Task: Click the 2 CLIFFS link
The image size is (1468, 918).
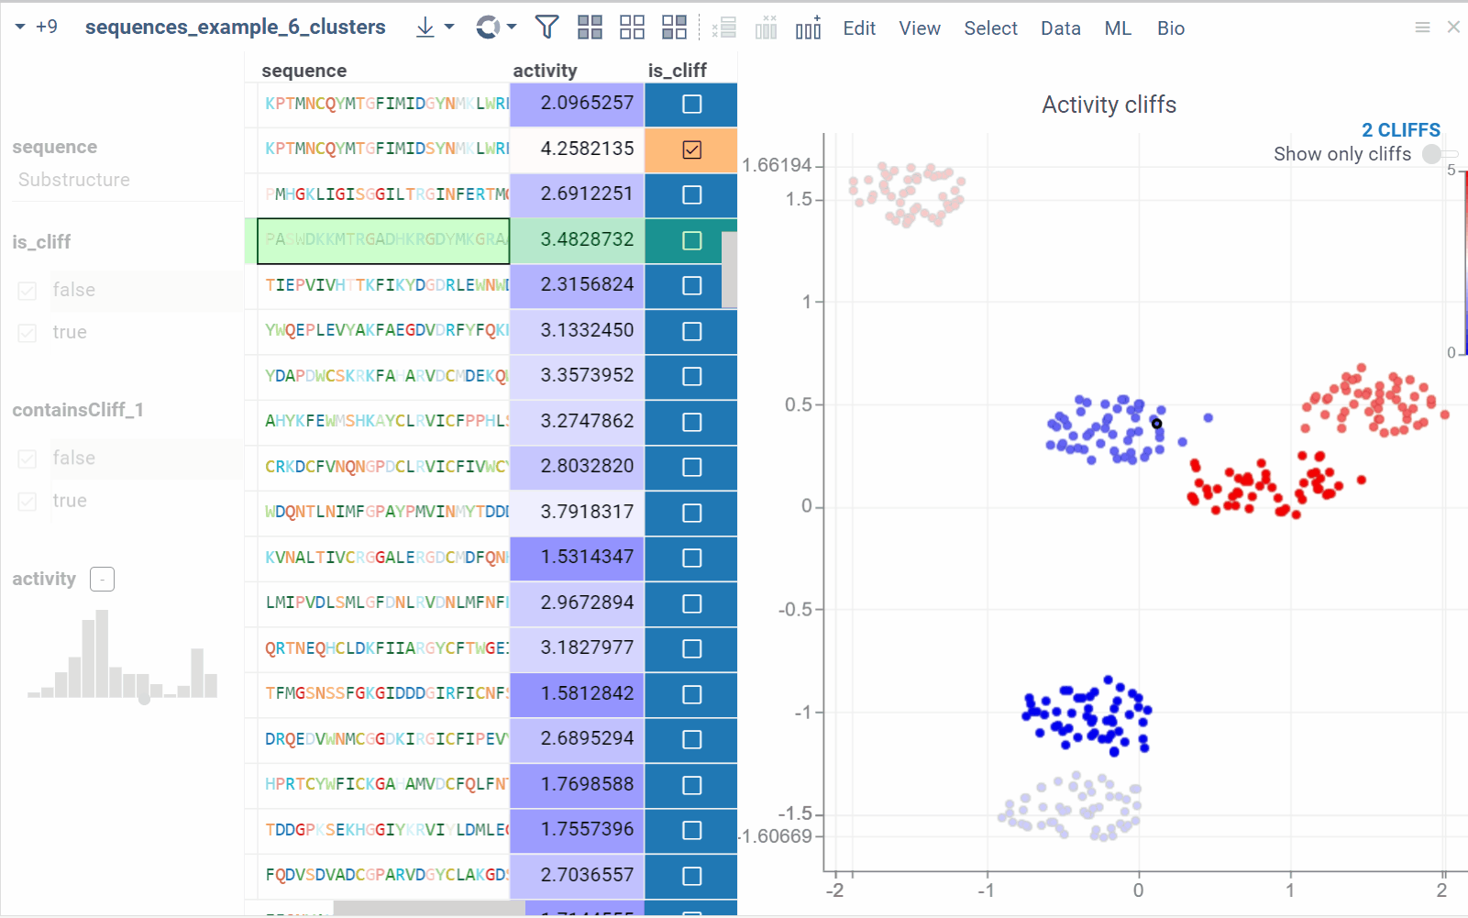Action: [x=1400, y=130]
